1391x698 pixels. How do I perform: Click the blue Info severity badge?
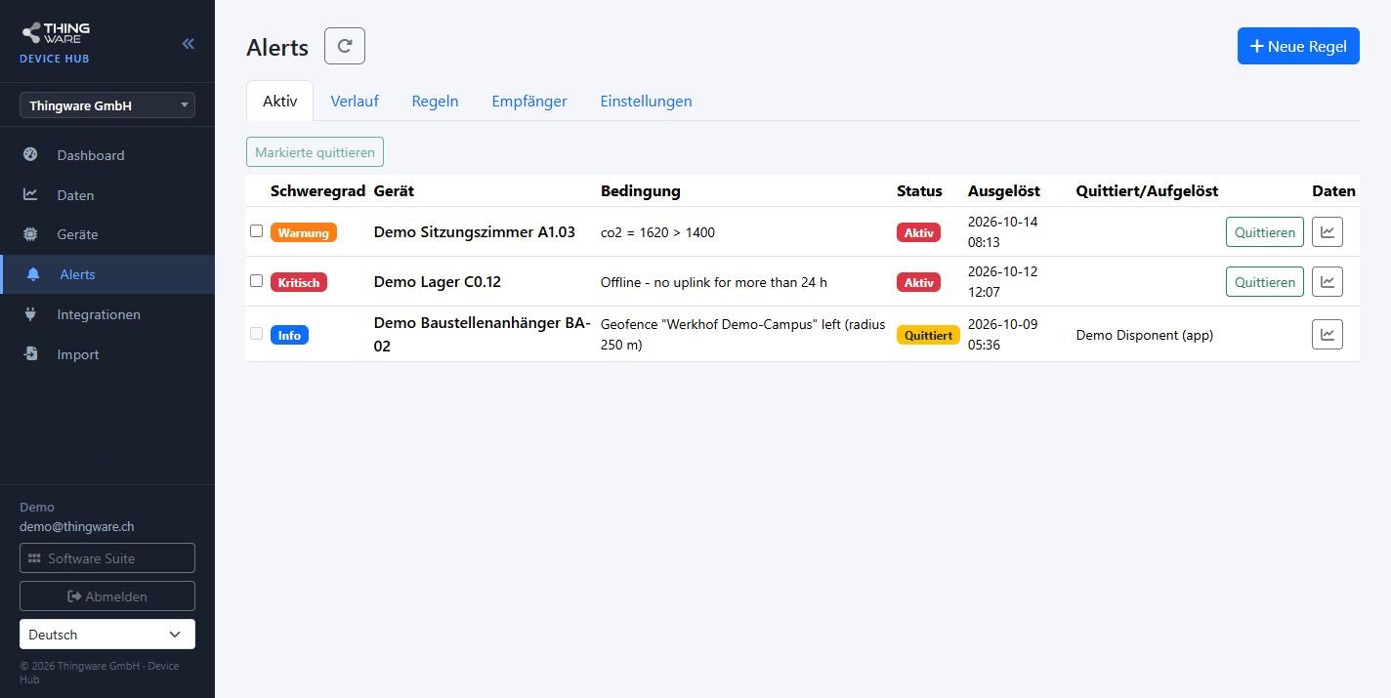pos(289,335)
